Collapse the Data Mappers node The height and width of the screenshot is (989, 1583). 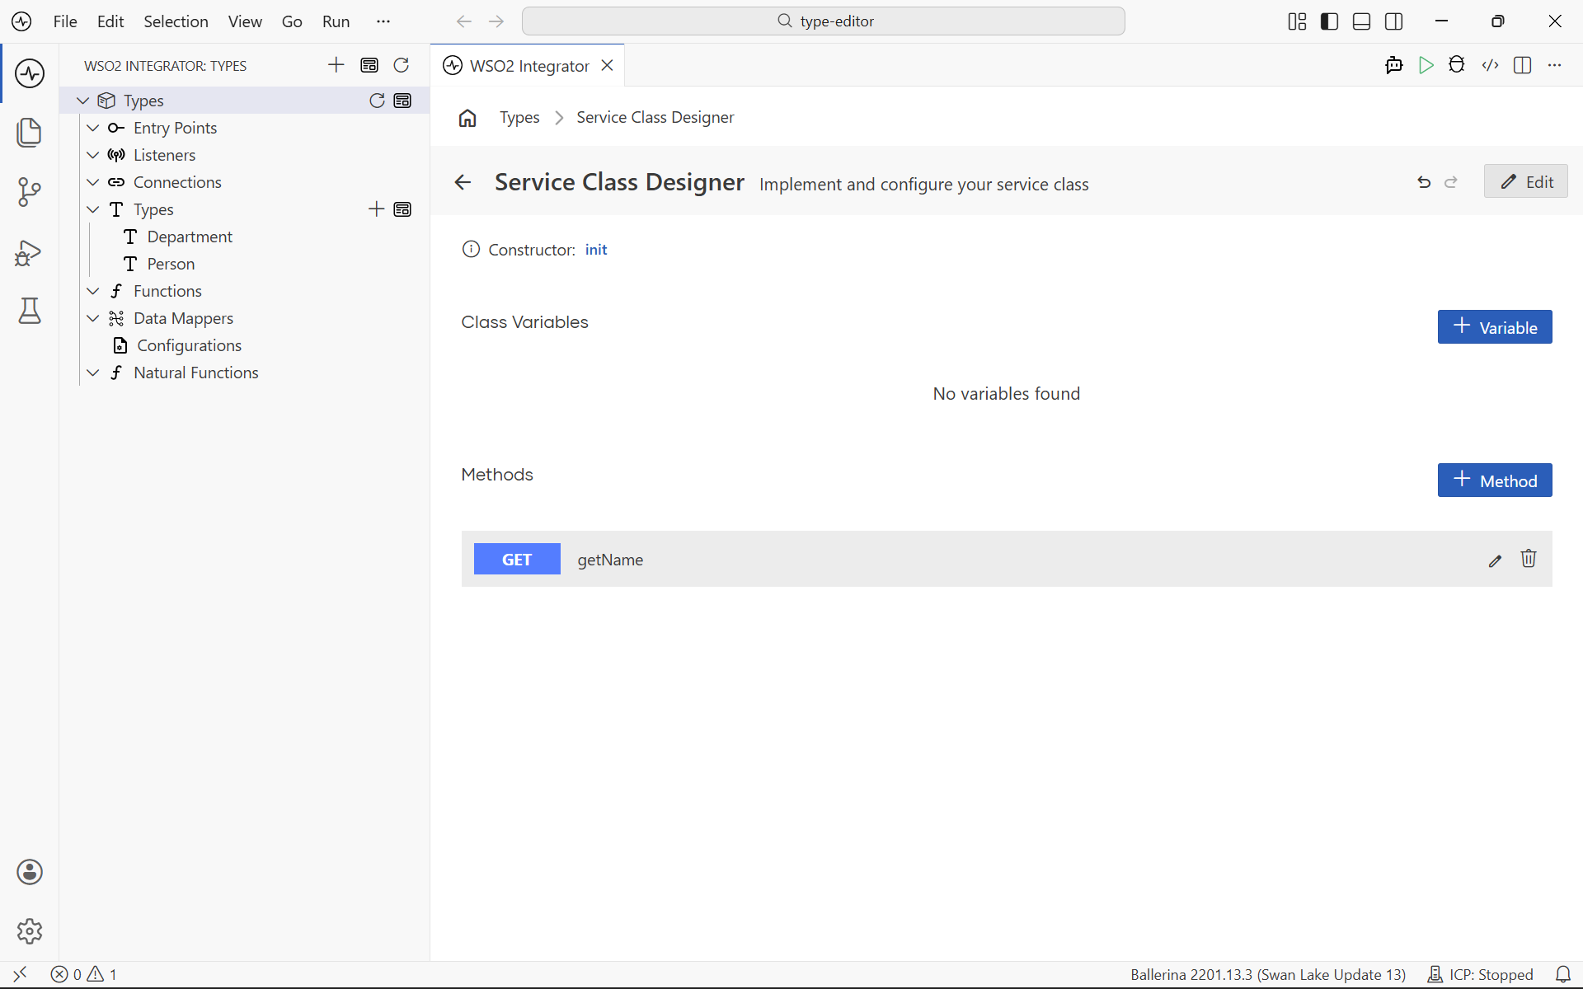(93, 318)
